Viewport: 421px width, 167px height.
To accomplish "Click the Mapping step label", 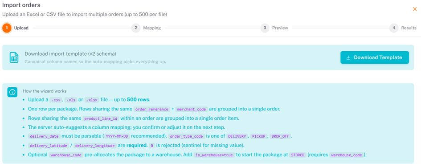I will [x=152, y=28].
